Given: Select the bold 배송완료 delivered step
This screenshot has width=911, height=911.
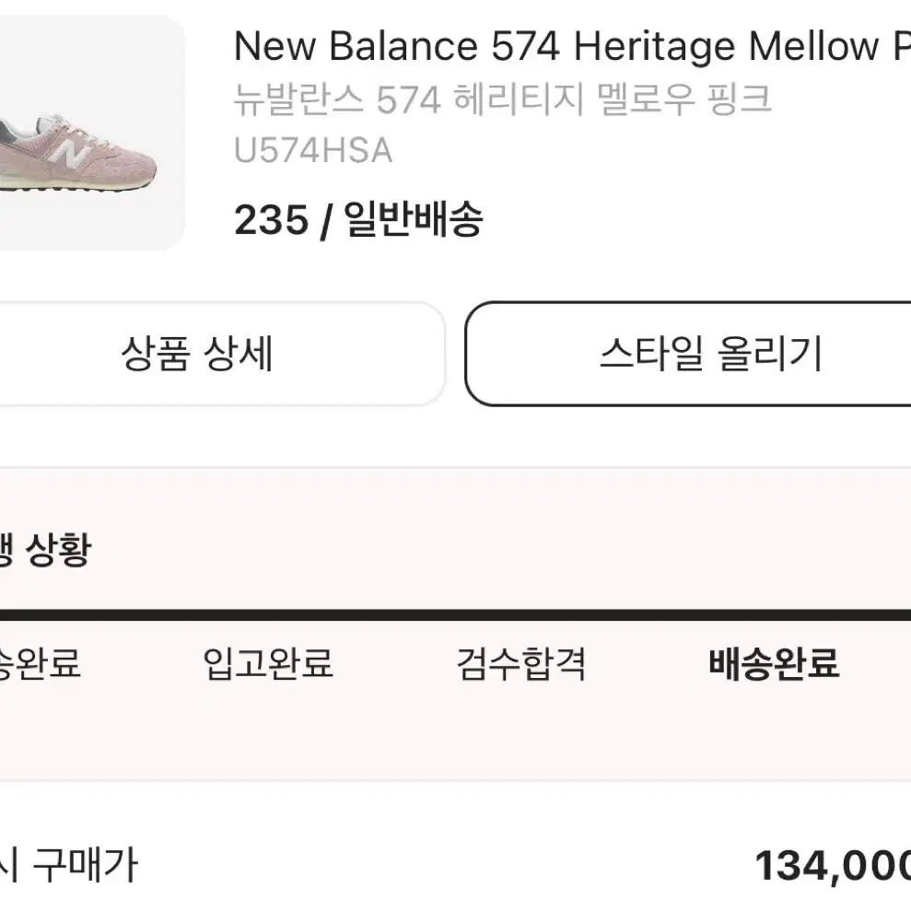Looking at the screenshot, I should (774, 663).
